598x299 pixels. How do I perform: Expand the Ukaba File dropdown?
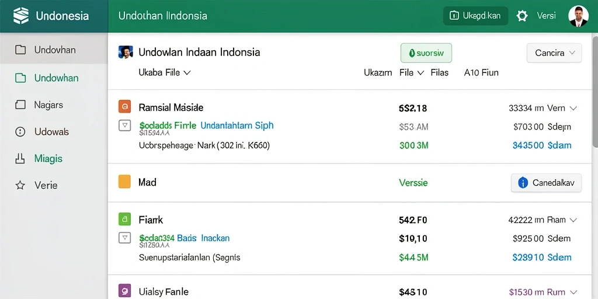[164, 72]
